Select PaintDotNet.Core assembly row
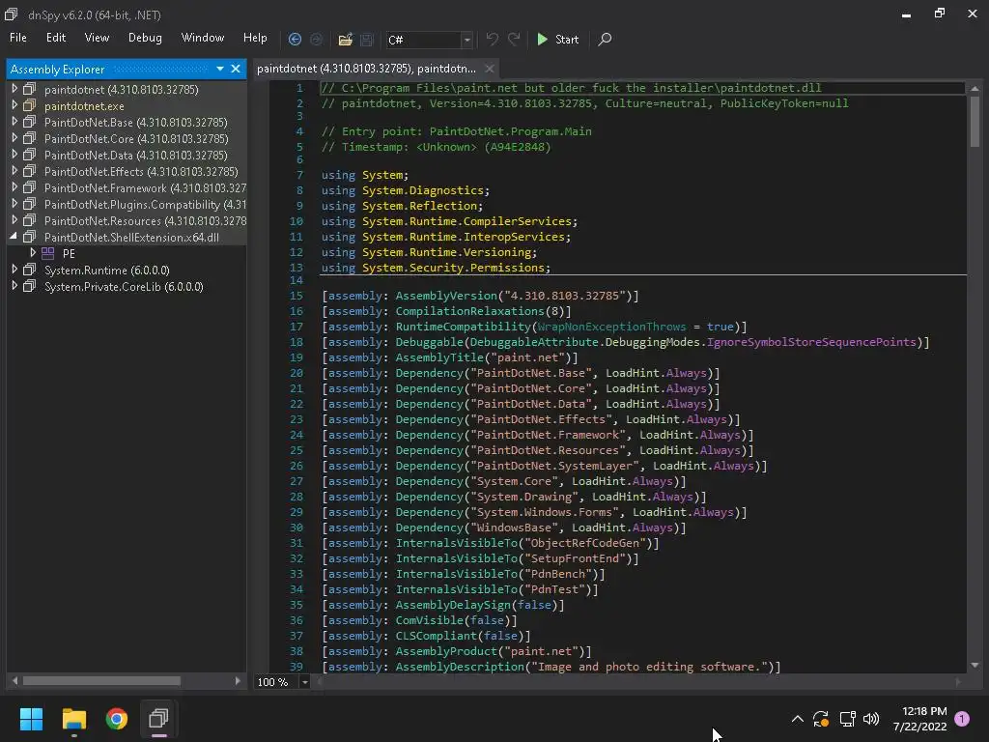Screen dimensions: 989x742 click(x=136, y=139)
